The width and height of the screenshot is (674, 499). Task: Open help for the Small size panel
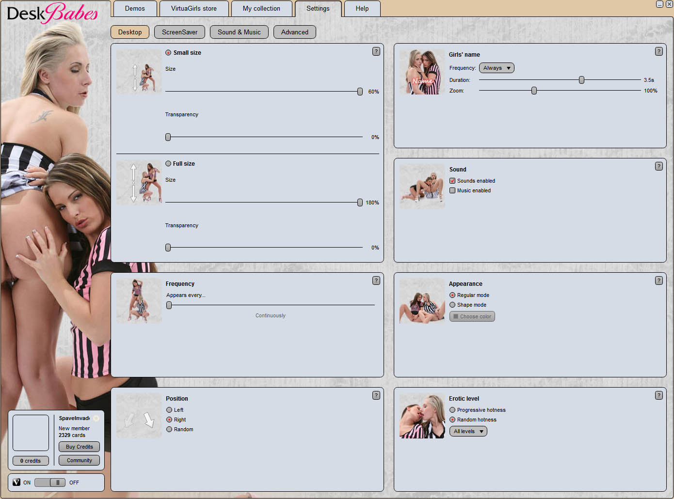(376, 51)
